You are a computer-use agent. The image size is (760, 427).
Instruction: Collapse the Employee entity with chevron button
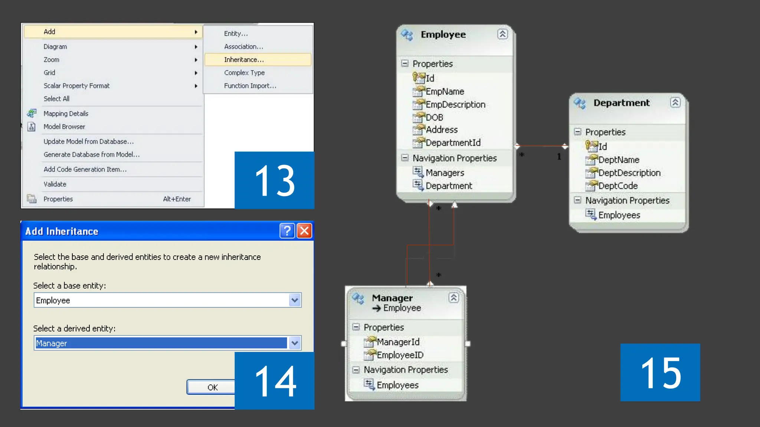[x=502, y=34]
